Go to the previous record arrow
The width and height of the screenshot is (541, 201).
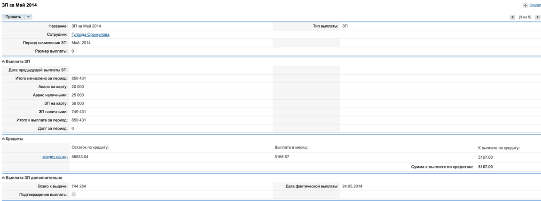pos(512,17)
